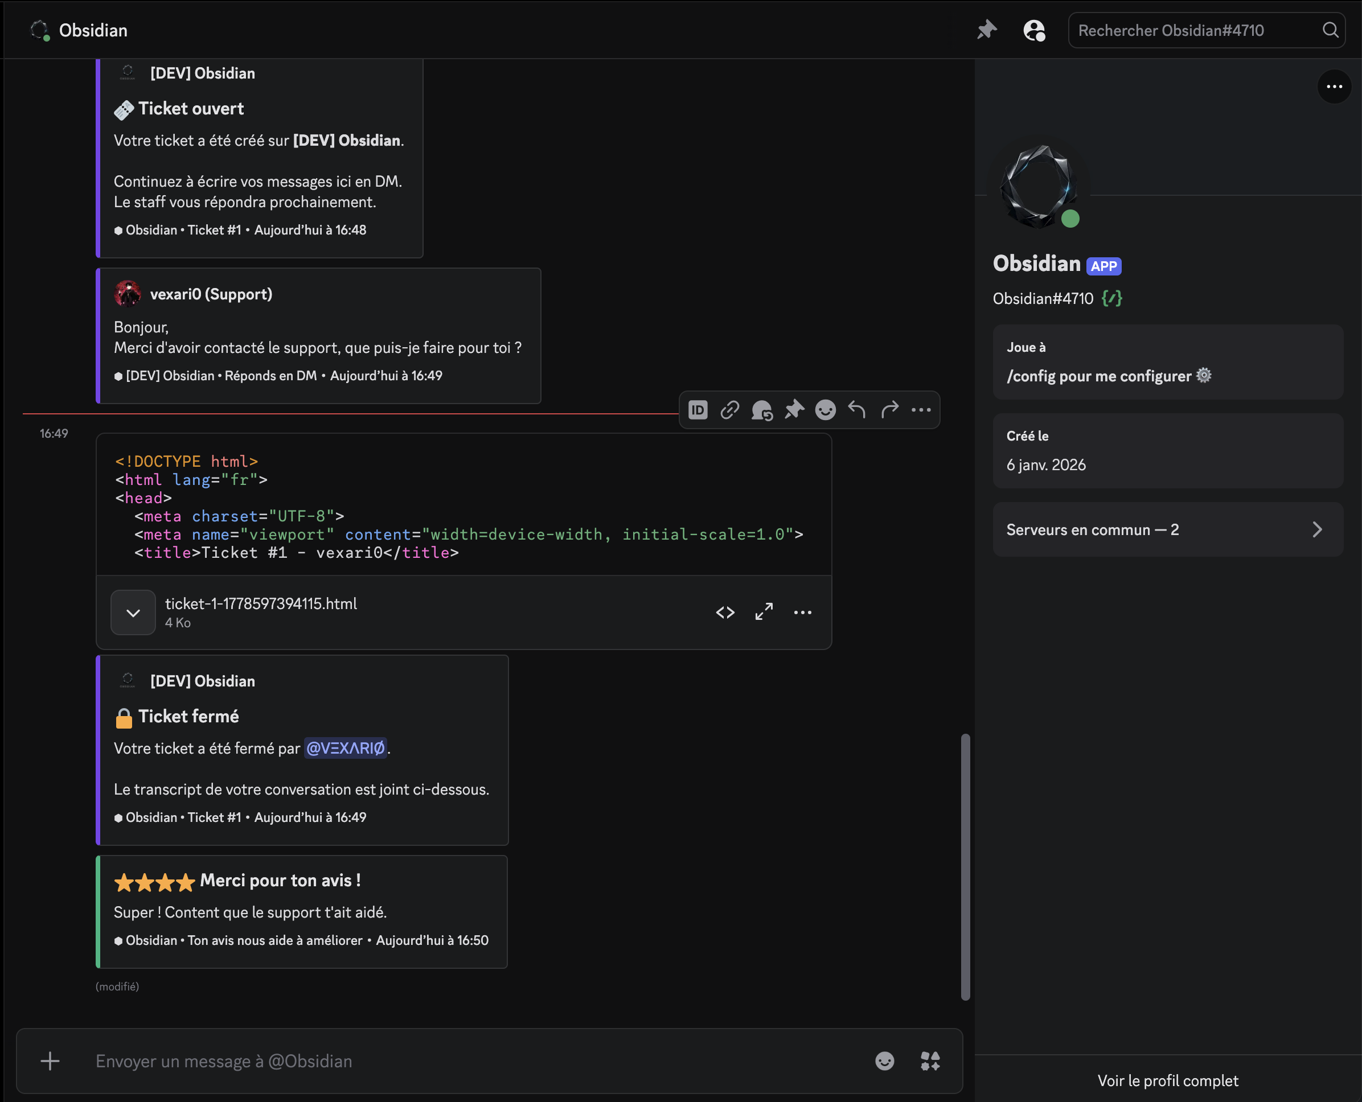This screenshot has height=1102, width=1362.
Task: Forward the message with the right arrow icon
Action: click(889, 410)
